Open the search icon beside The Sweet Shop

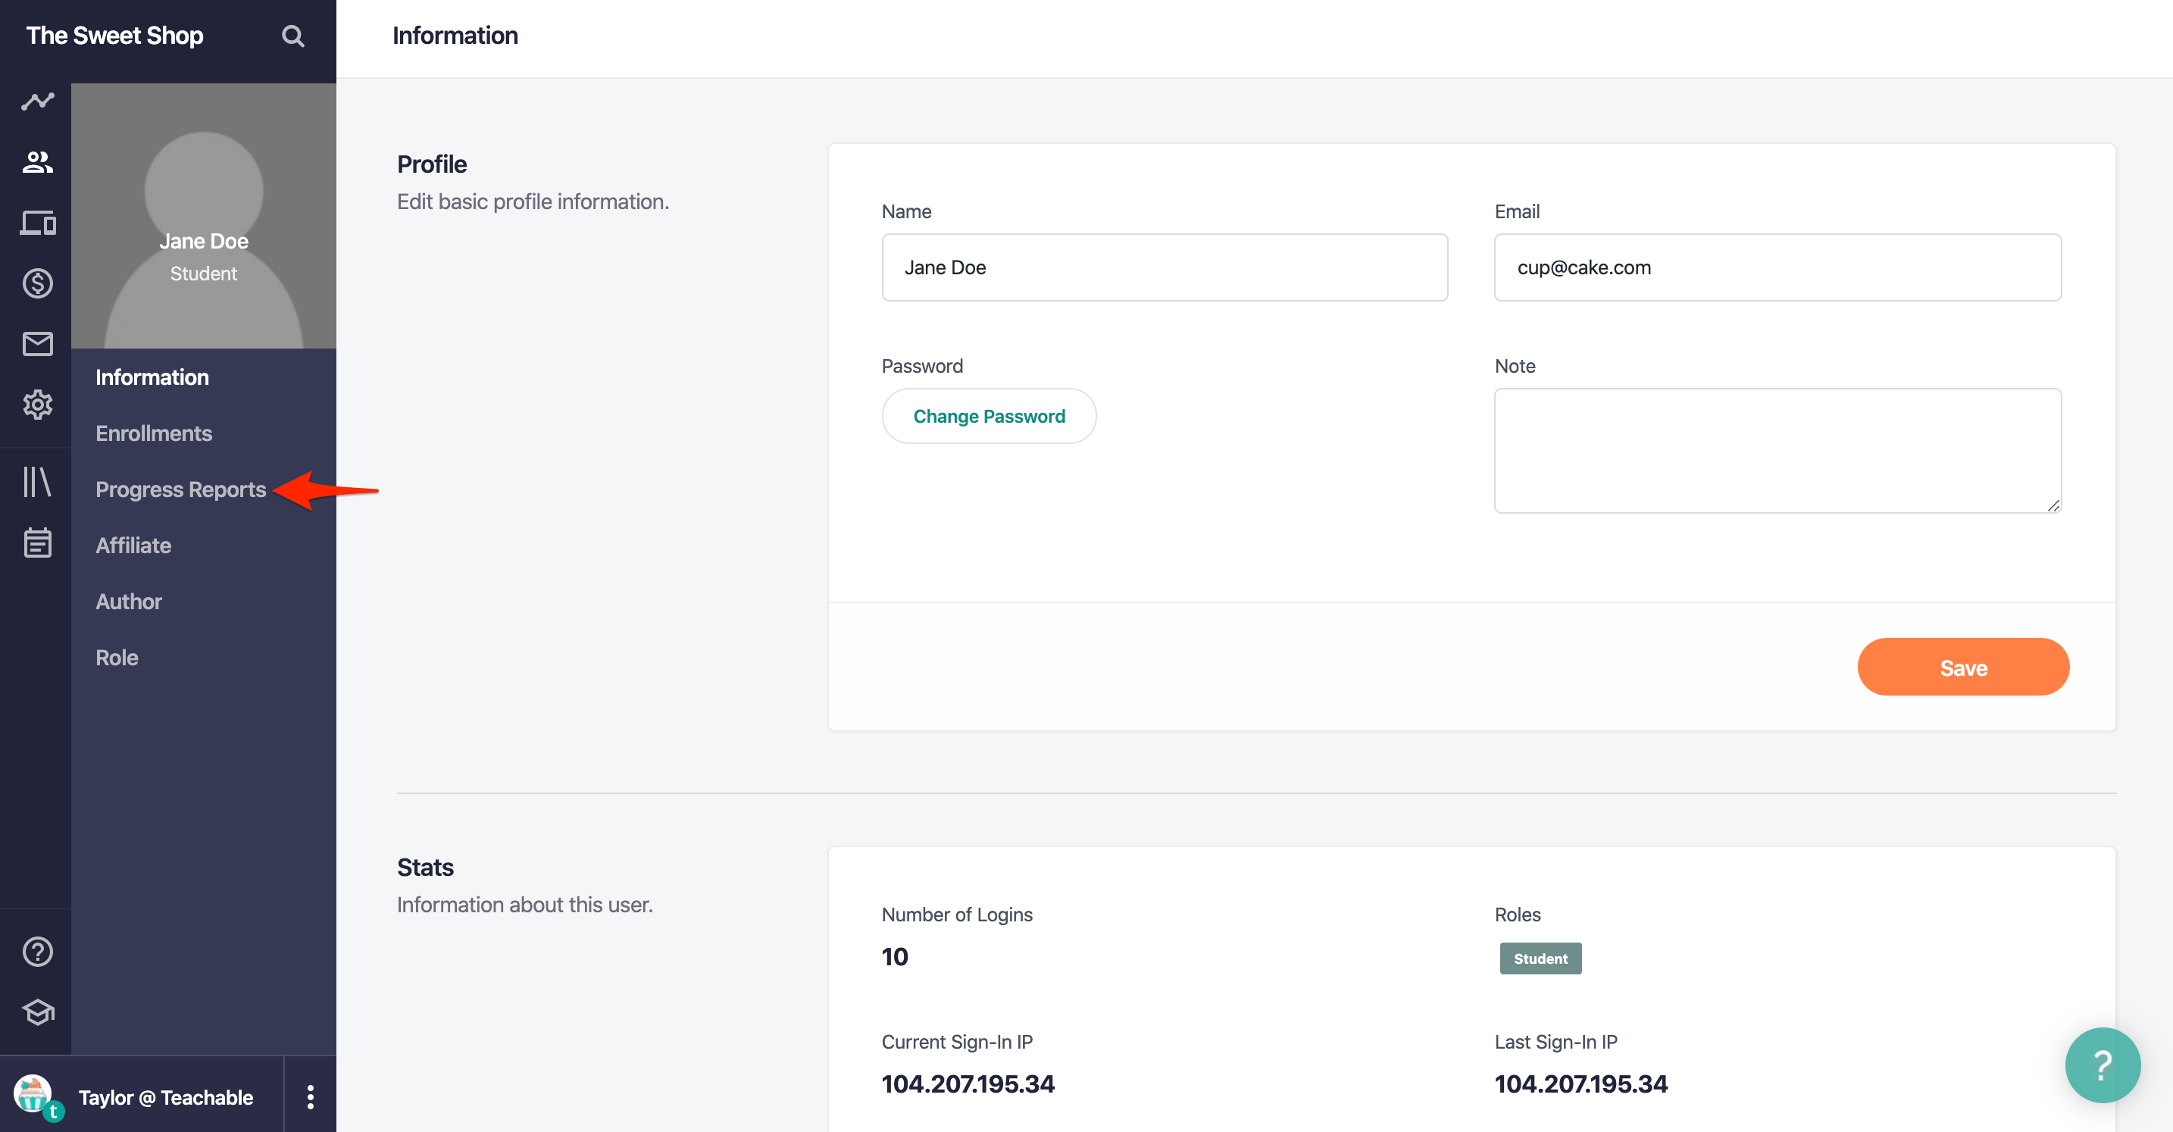click(292, 36)
